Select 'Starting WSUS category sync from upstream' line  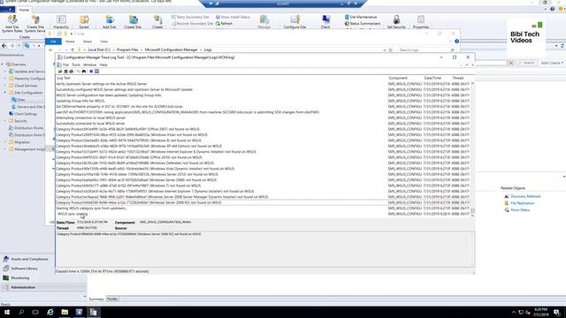(x=92, y=208)
